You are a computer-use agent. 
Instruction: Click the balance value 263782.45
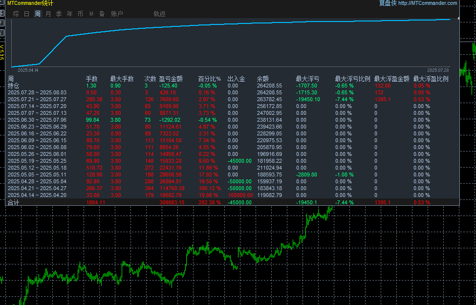coord(270,99)
